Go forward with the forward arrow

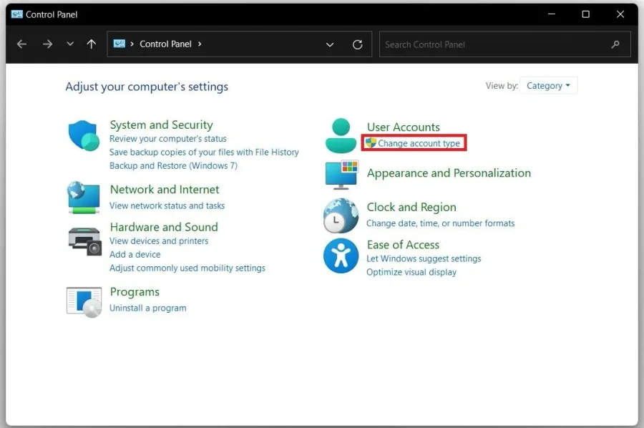pyautogui.click(x=48, y=44)
